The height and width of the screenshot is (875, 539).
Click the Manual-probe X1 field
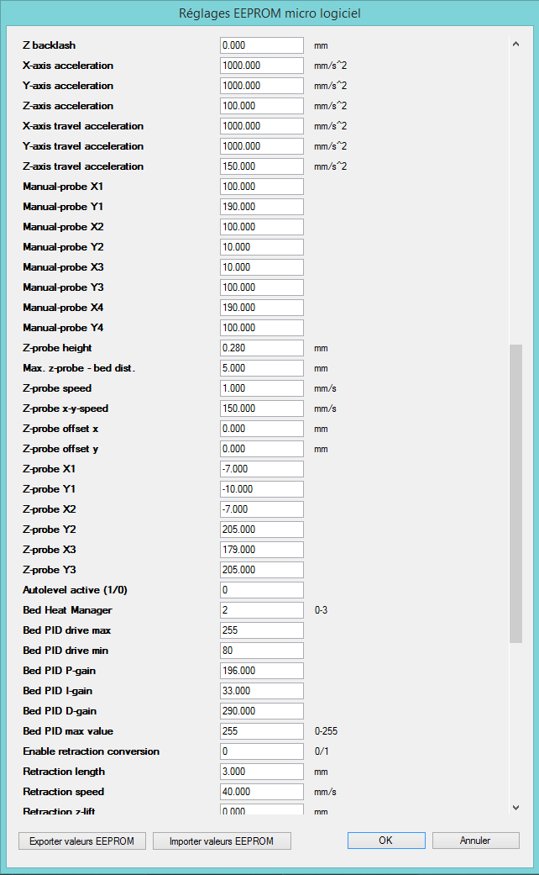click(x=261, y=187)
